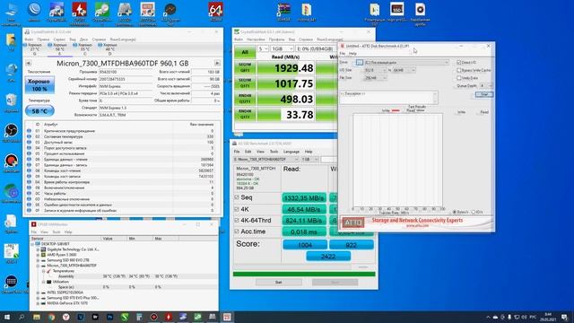Viewport: 574px width, 323px height.
Task: Run the All test in CrystalDiskMark
Action: pos(245,52)
